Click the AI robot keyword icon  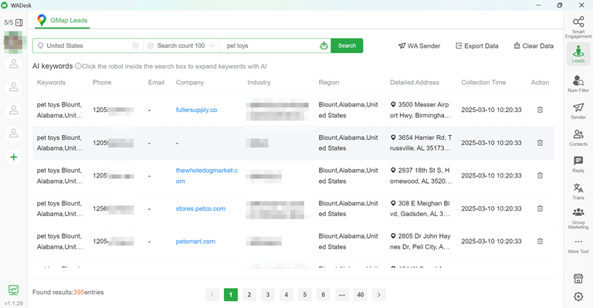(324, 46)
